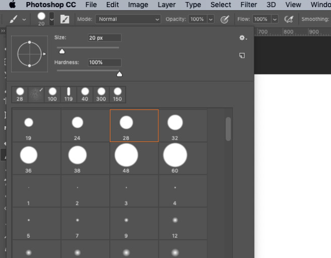Open the 3D menu
Image resolution: width=331 pixels, height=258 pixels.
(271, 5)
